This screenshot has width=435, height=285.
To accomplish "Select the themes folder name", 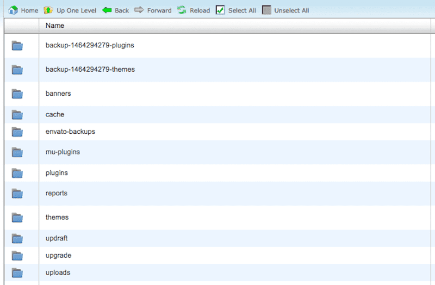I will tap(57, 217).
